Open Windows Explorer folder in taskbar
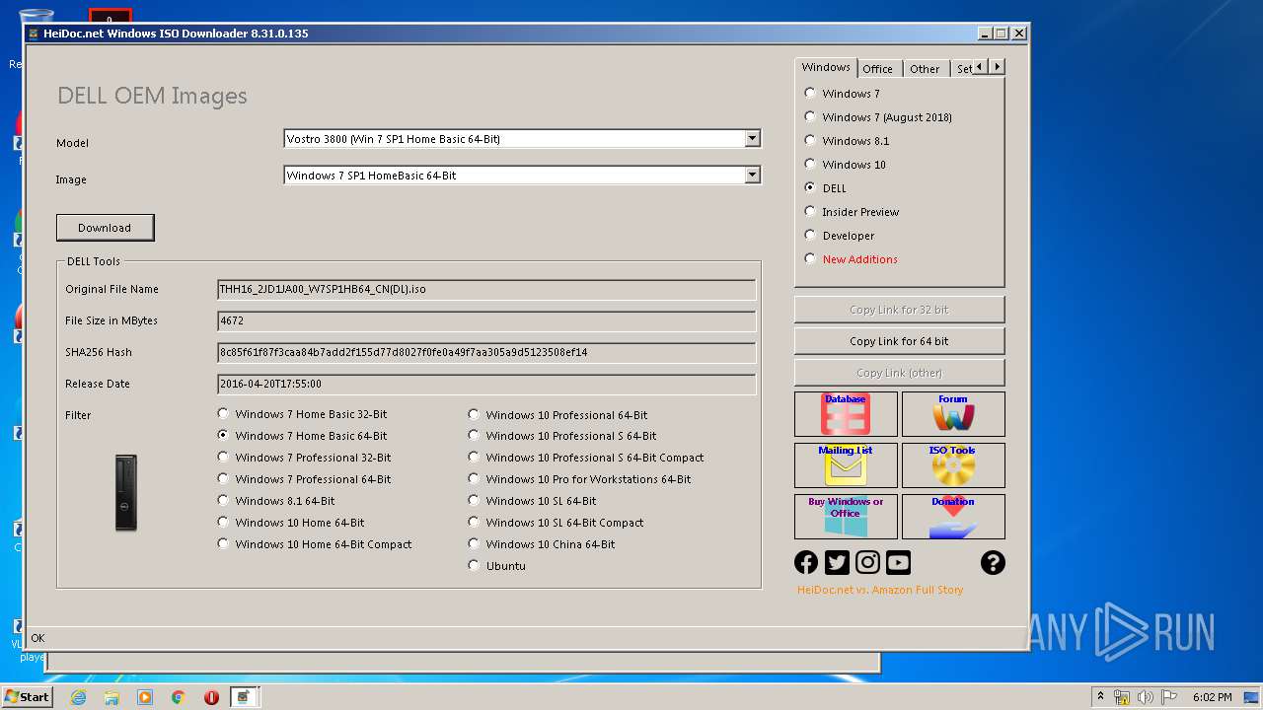 pyautogui.click(x=111, y=697)
